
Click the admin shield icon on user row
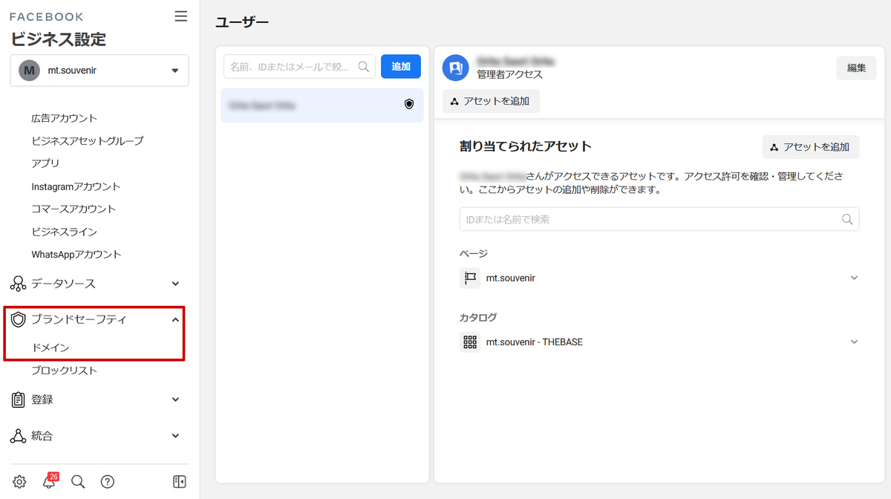[408, 105]
